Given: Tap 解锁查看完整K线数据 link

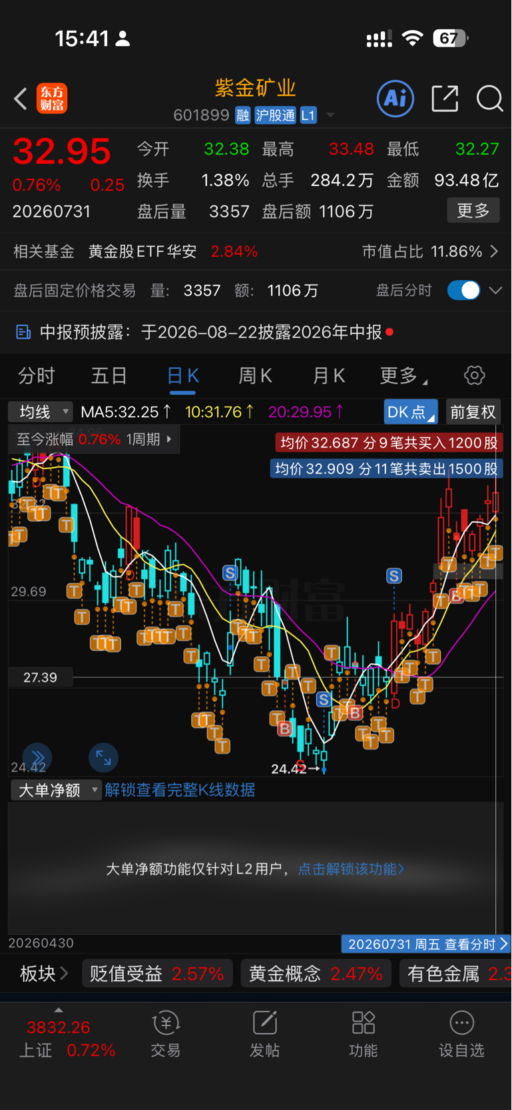Looking at the screenshot, I should 180,790.
